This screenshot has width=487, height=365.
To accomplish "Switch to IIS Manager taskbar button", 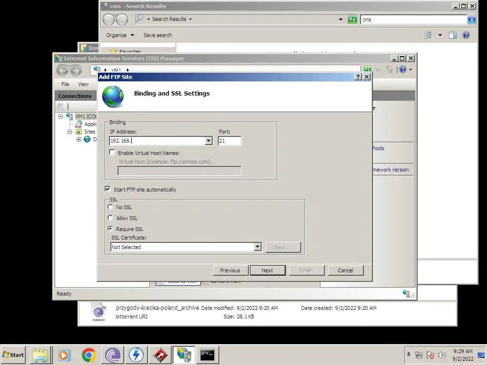I will pos(184,355).
